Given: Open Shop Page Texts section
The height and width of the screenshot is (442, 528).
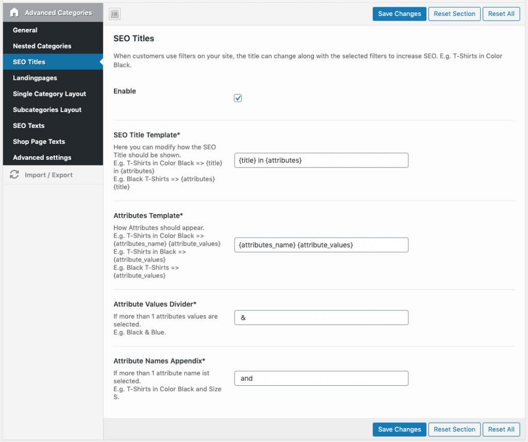Looking at the screenshot, I should coord(53,141).
